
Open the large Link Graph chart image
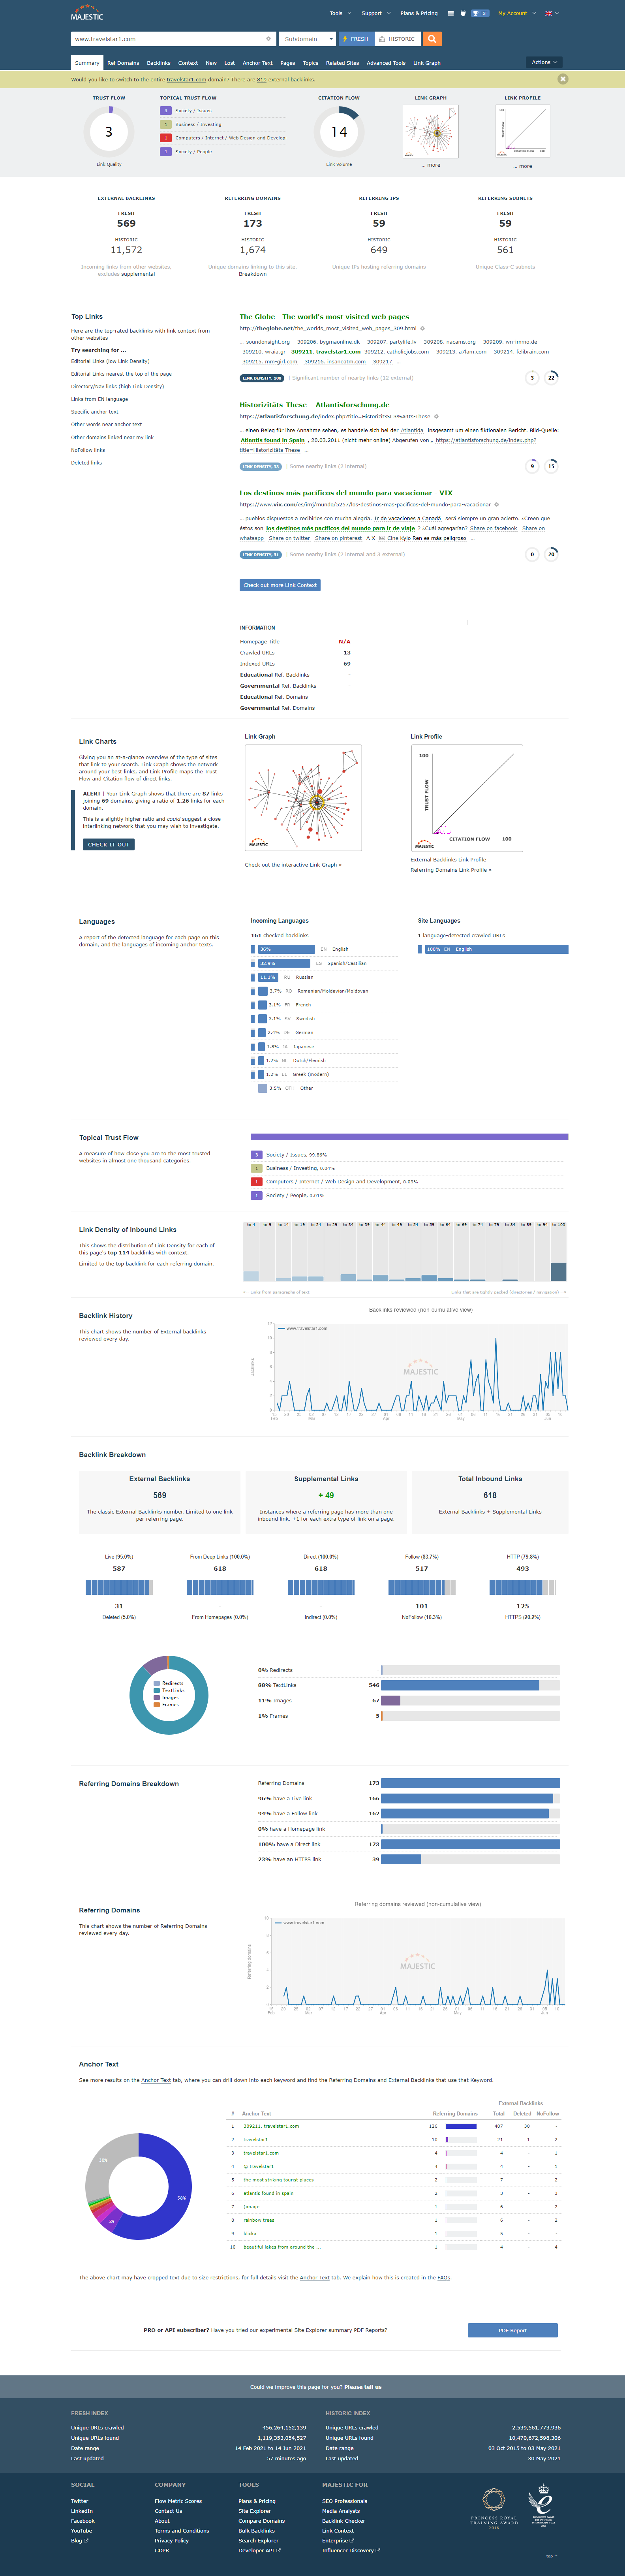pos(303,798)
